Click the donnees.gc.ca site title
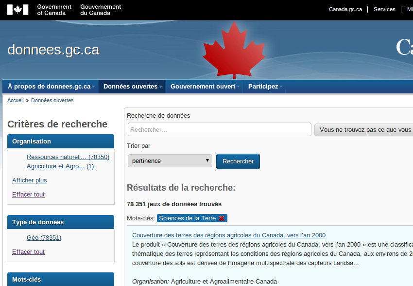Screen dimensions: 413x286 coord(53,50)
